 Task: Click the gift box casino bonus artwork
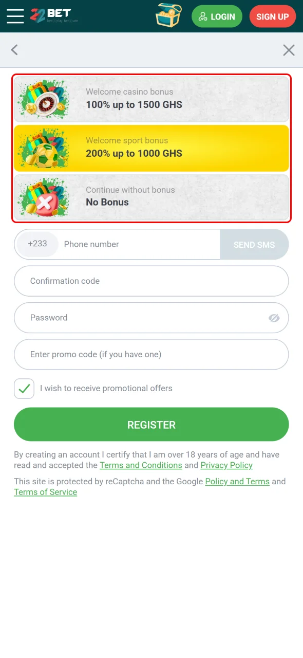tap(44, 98)
